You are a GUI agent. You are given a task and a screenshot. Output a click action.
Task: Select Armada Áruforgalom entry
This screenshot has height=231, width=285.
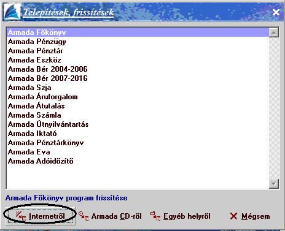(138, 97)
